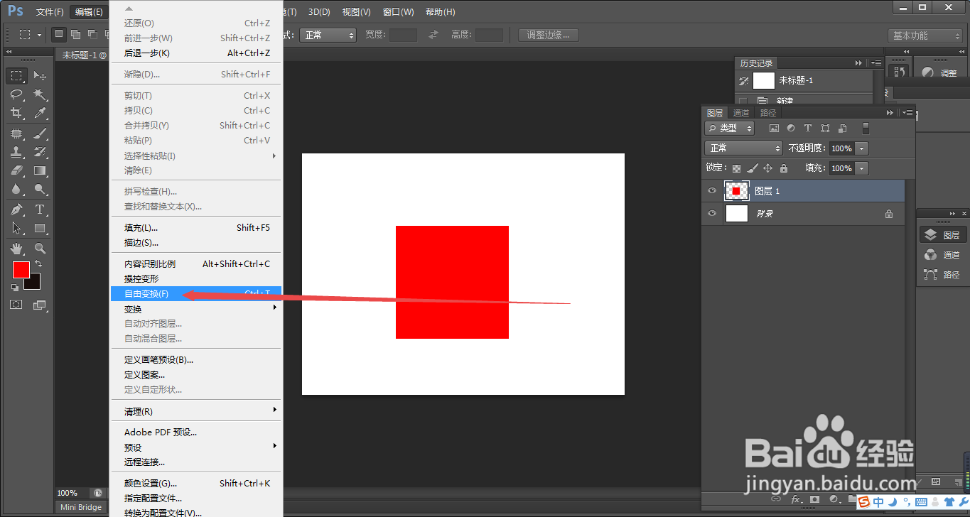
Task: Lock image pixels with brush icon
Action: pos(752,168)
